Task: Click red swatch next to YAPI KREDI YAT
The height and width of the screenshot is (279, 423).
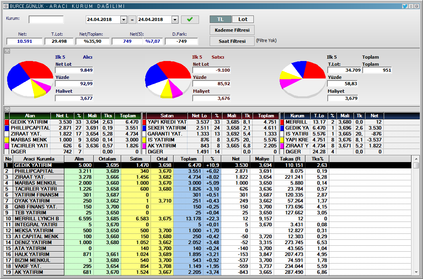Action: [144, 122]
